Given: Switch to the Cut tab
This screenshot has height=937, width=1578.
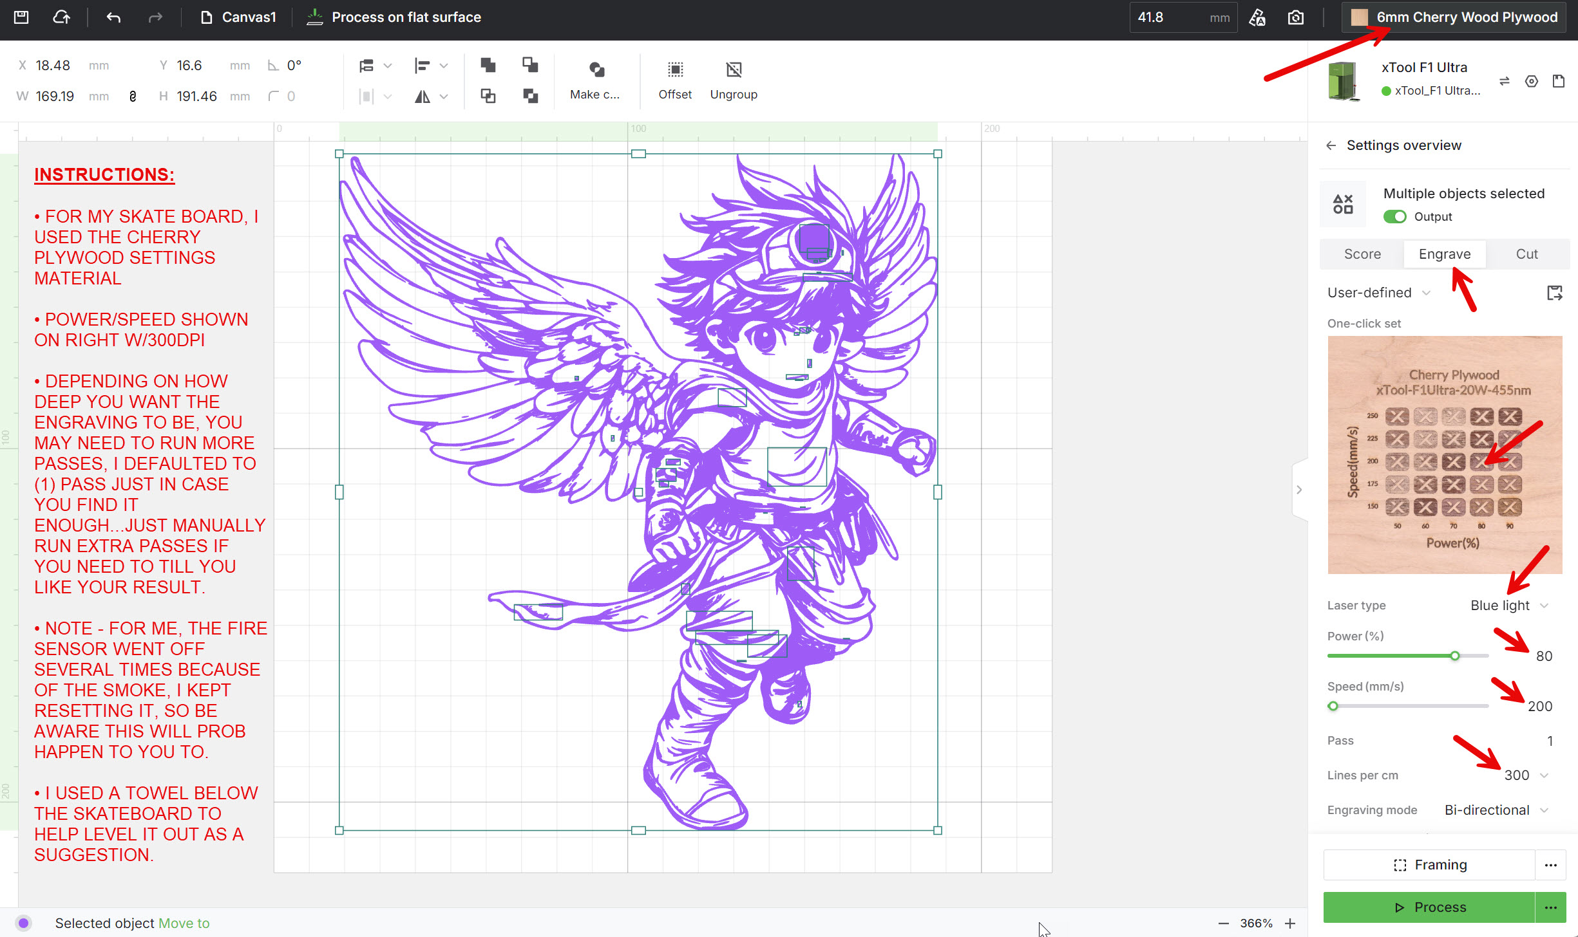Looking at the screenshot, I should coord(1526,254).
